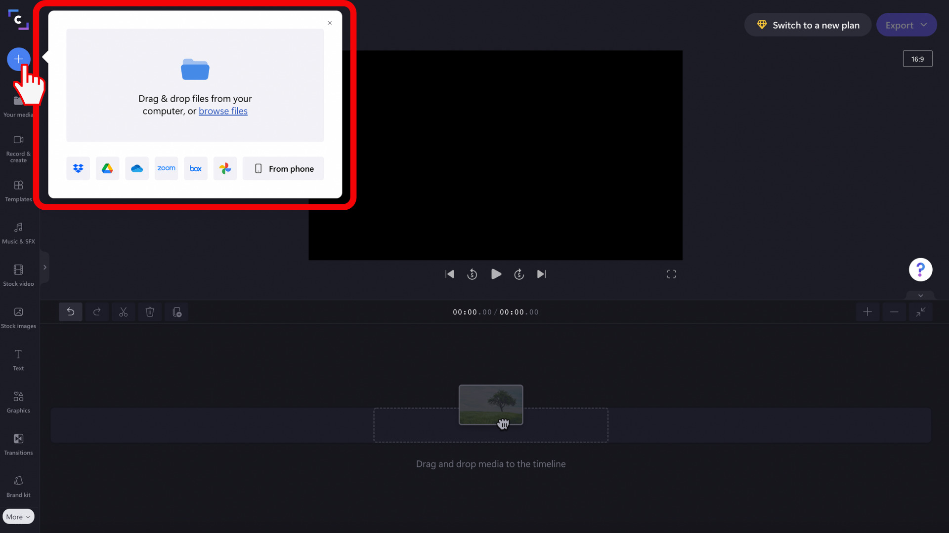Select the split scissors tool

(123, 312)
